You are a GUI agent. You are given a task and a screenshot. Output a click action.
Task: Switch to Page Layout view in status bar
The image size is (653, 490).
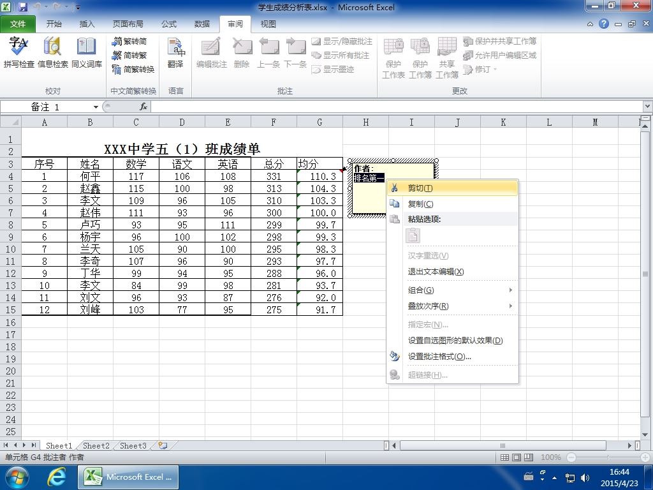(517, 457)
